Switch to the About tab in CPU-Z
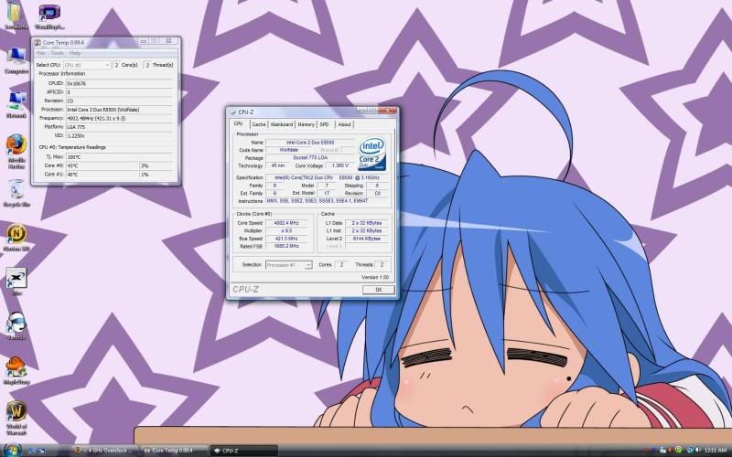732x457 pixels. point(344,124)
